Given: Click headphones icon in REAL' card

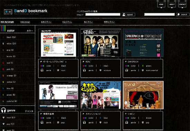Looking at the screenshot, I should point(84,70).
